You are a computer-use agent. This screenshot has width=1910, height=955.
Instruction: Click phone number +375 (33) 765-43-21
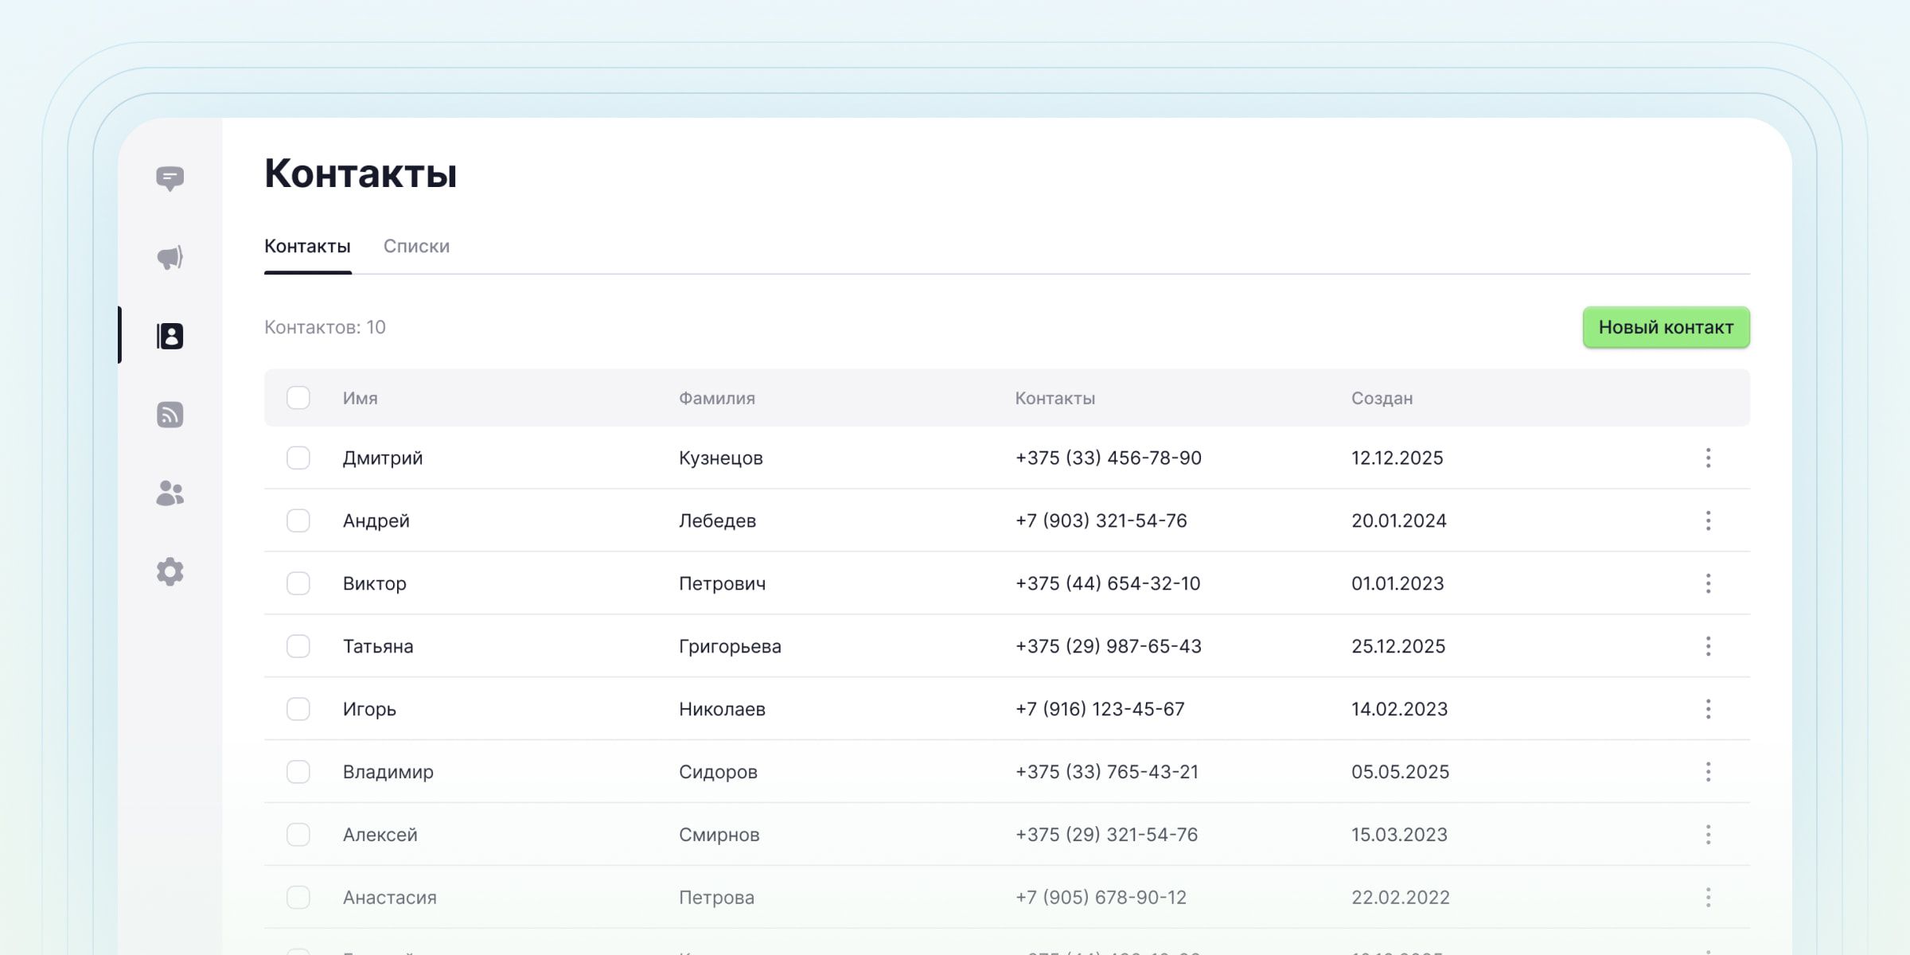tap(1107, 772)
